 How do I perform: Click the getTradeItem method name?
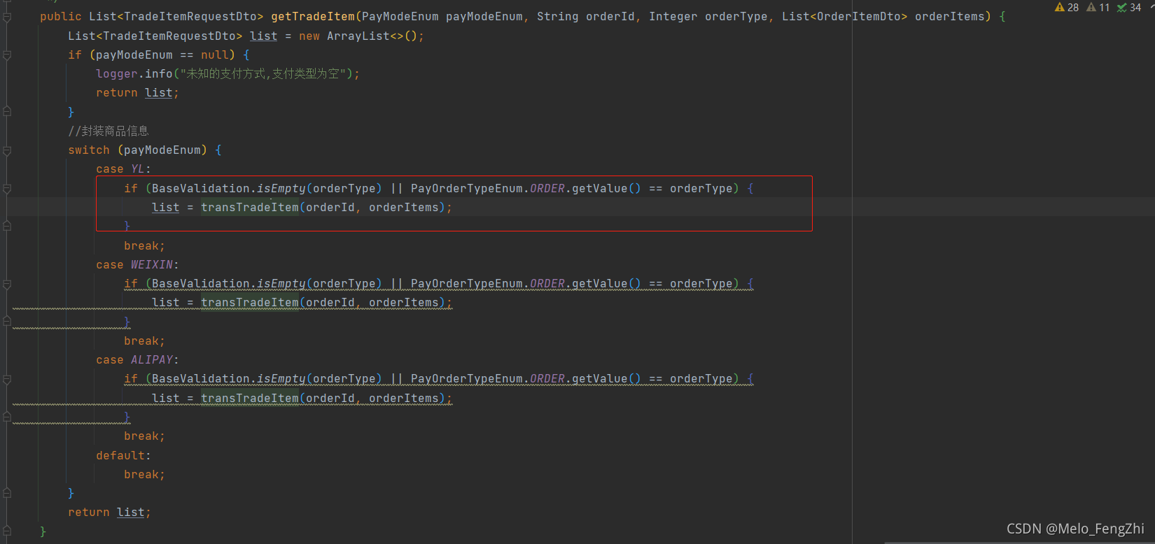313,17
